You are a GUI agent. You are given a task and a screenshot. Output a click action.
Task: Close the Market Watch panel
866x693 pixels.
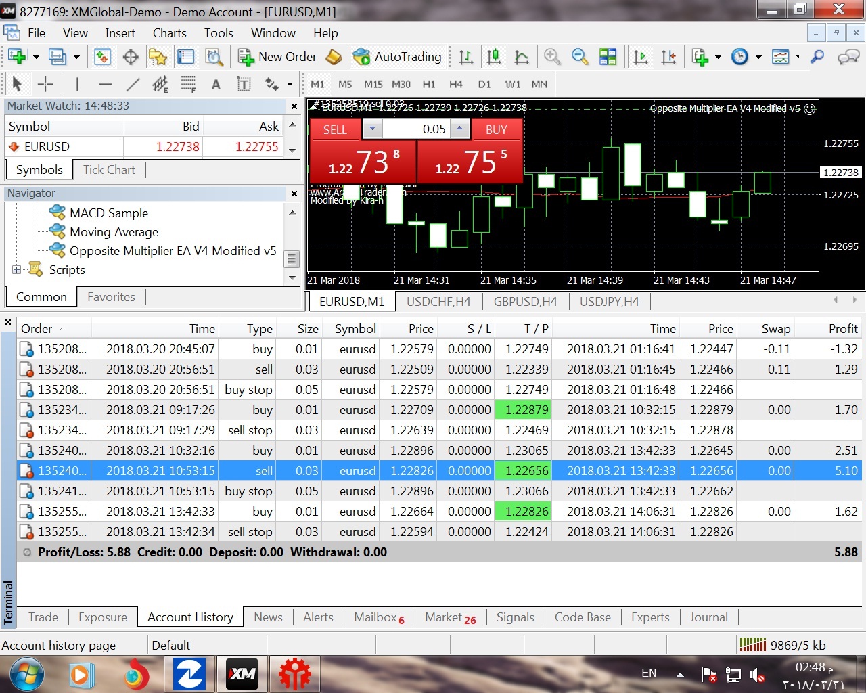click(x=294, y=106)
